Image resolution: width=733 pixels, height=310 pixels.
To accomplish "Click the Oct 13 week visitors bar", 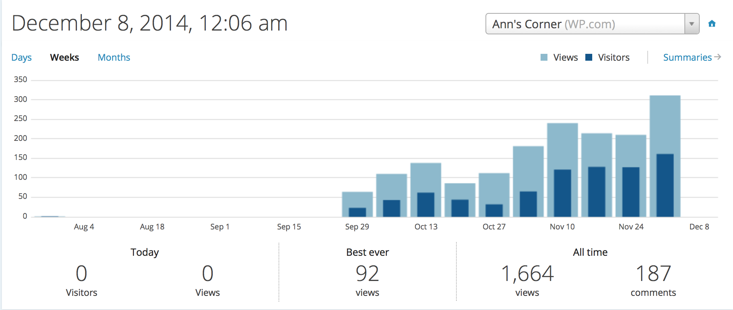I will click(x=425, y=205).
